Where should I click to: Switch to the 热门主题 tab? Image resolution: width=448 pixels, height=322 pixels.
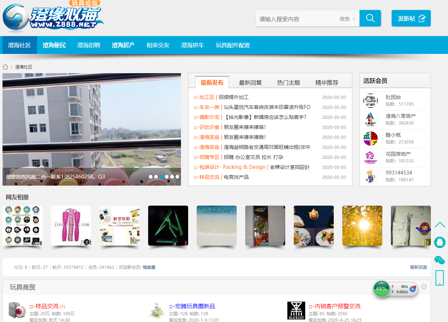pyautogui.click(x=288, y=82)
